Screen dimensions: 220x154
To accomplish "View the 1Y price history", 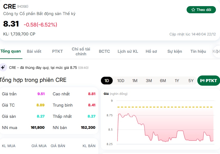I will pos(177,81).
